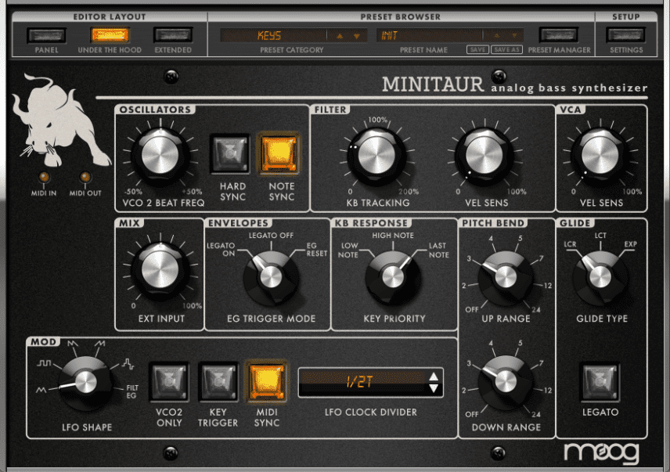Click the INIT preset name display
Viewport: 670px width, 472px height.
tap(430, 35)
